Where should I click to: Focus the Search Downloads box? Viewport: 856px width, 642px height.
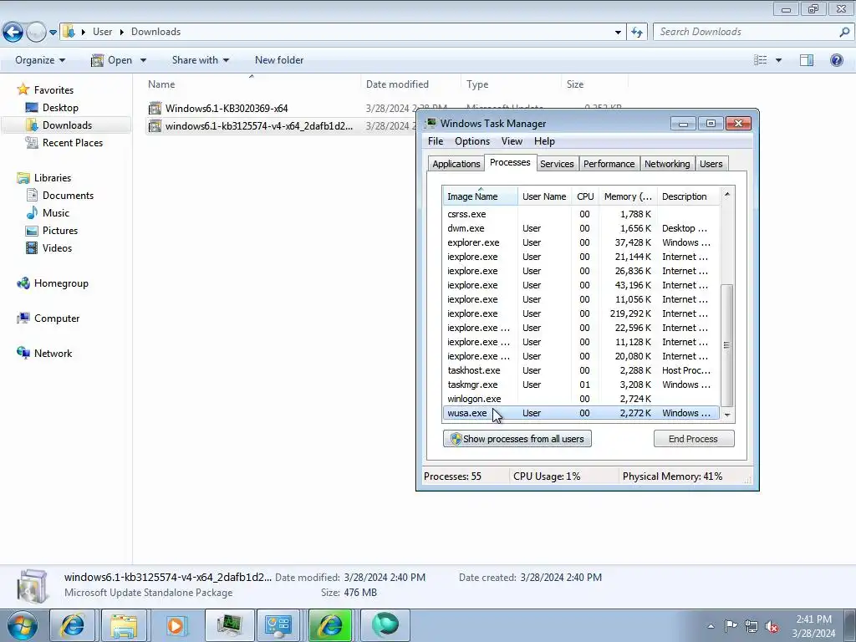coord(746,32)
